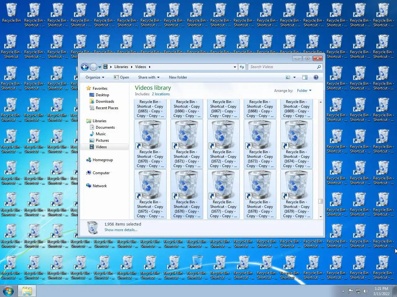Open Downloads in Favorites
The height and width of the screenshot is (297, 397).
coord(105,101)
